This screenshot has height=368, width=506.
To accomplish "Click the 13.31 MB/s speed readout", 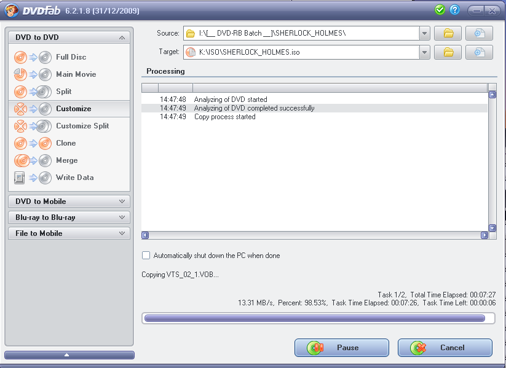I will click(256, 303).
